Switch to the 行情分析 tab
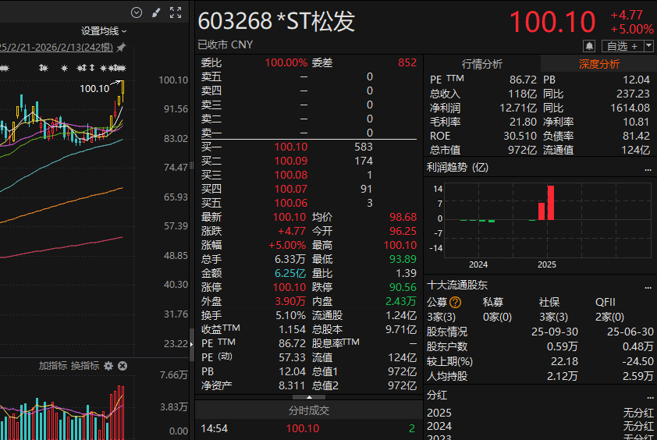This screenshot has height=440, width=657. [x=482, y=64]
